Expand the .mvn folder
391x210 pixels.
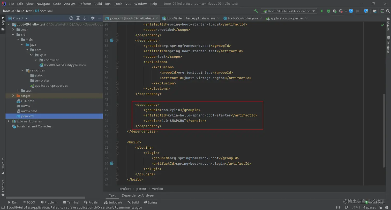[x=13, y=30]
